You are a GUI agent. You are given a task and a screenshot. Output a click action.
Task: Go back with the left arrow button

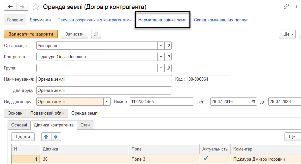click(x=10, y=7)
